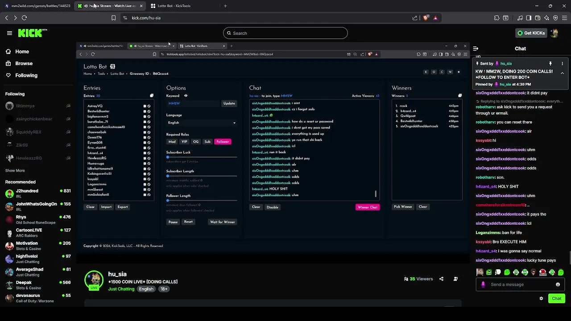Click the KICK logo
The width and height of the screenshot is (571, 321).
pos(32,33)
